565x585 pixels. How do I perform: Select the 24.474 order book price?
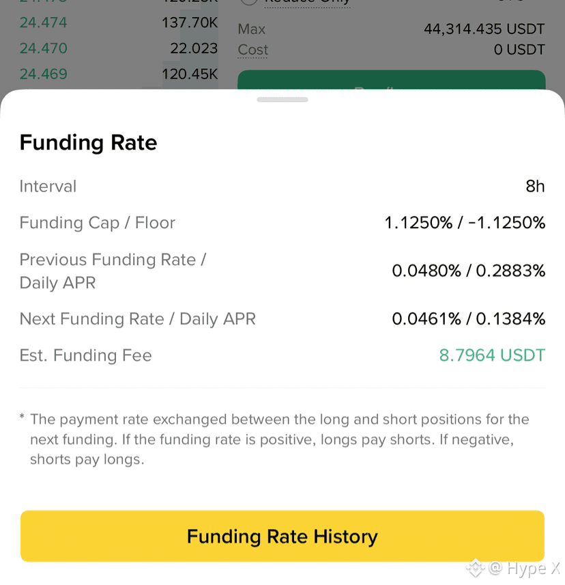(43, 23)
